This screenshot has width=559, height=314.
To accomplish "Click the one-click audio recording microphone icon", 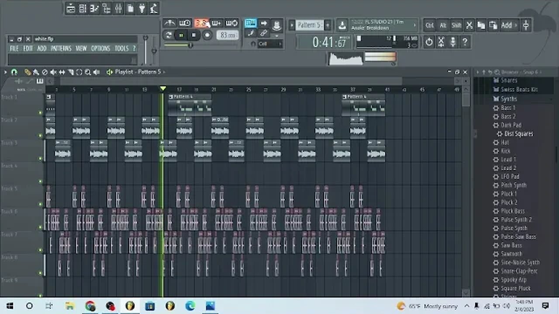I will click(x=453, y=42).
